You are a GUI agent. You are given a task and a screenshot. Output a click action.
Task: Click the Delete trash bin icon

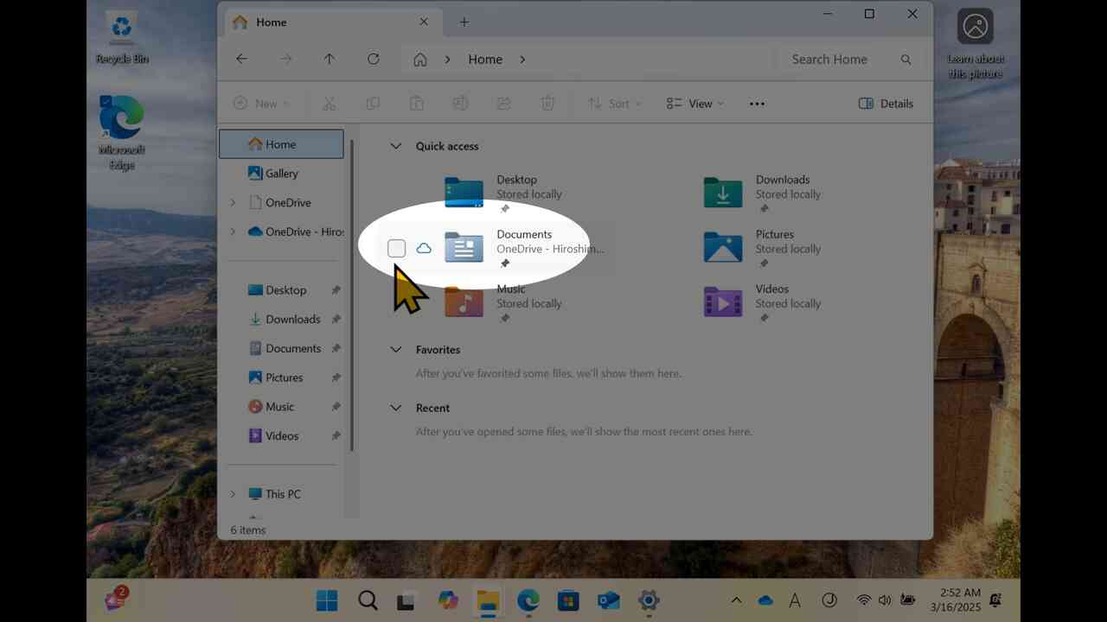(x=547, y=104)
